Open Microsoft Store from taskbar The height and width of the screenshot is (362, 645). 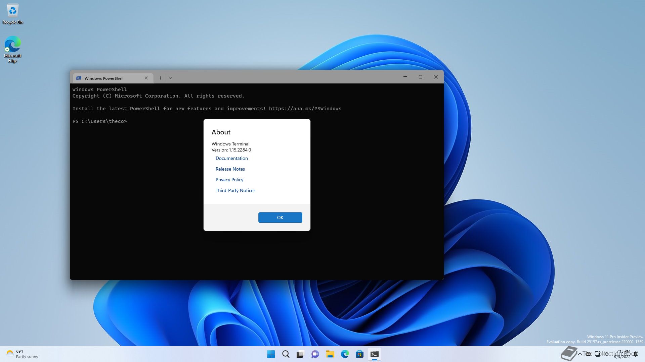pos(359,354)
